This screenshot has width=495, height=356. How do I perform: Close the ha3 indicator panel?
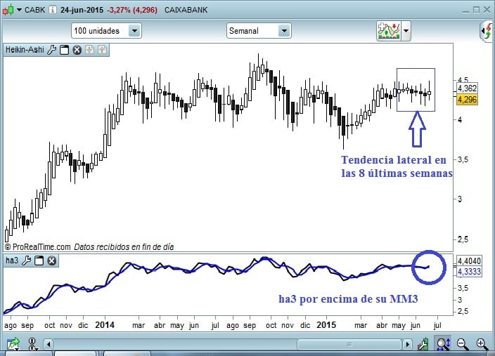(51, 261)
